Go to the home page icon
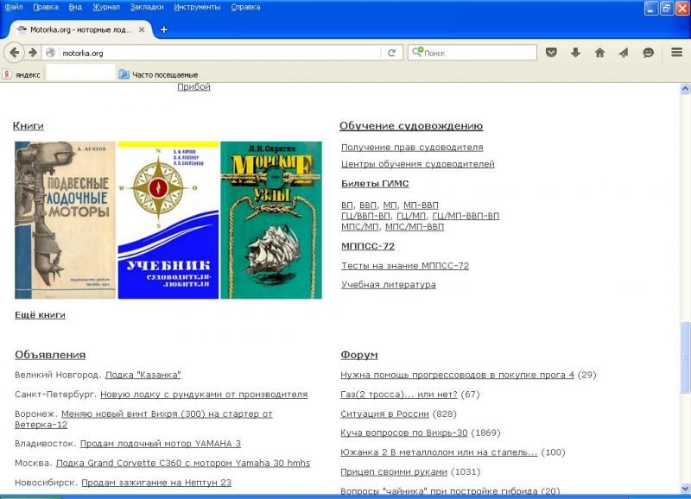This screenshot has height=499, width=691. [599, 53]
